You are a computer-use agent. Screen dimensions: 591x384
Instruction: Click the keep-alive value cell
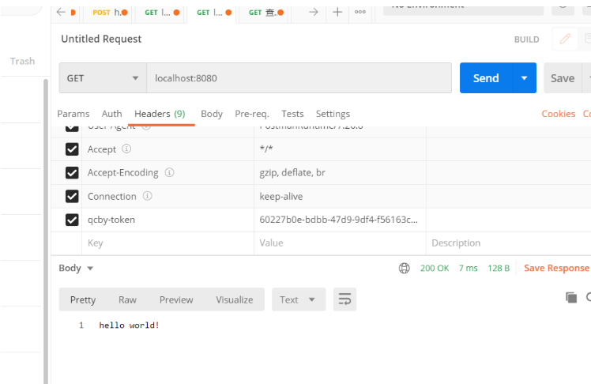pos(340,196)
